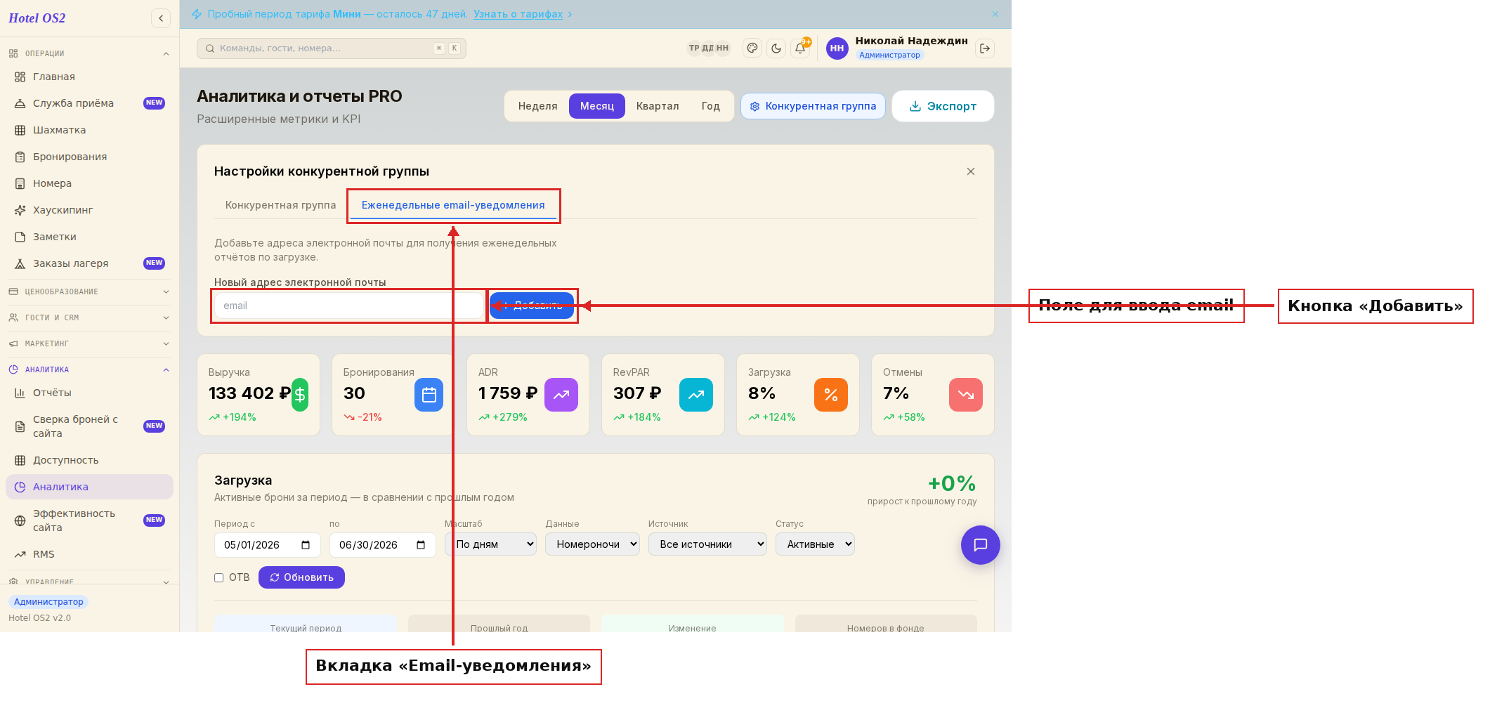
Task: Expand the ЦЕНООБРАЗОВАНИЕ section
Action: 89,291
